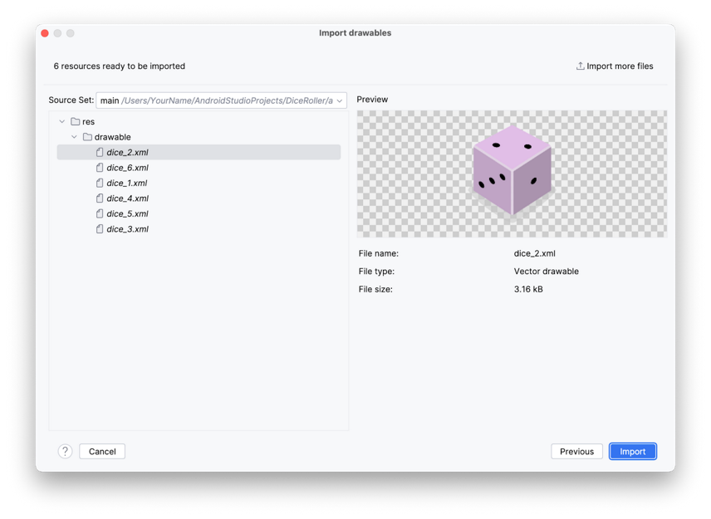Click the res folder icon

[x=76, y=121]
